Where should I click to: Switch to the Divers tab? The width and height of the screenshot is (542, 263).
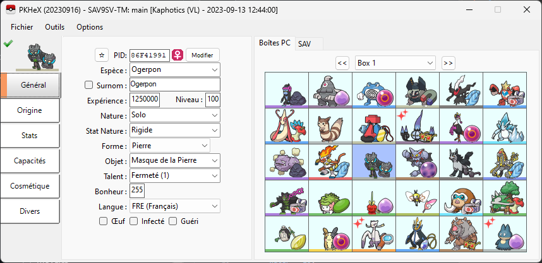[x=30, y=211]
